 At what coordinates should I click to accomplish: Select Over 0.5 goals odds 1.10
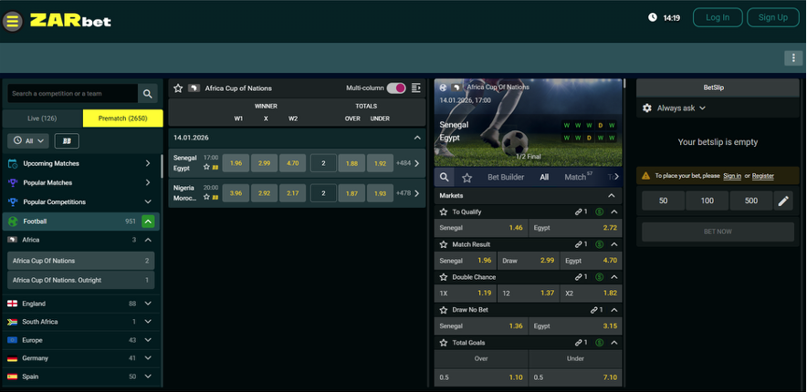[481, 377]
